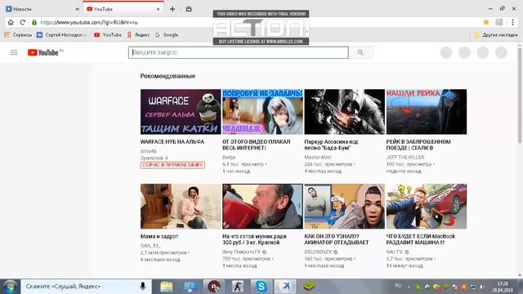
Task: Click the title "Мама и задрот"
Action: pos(159,236)
